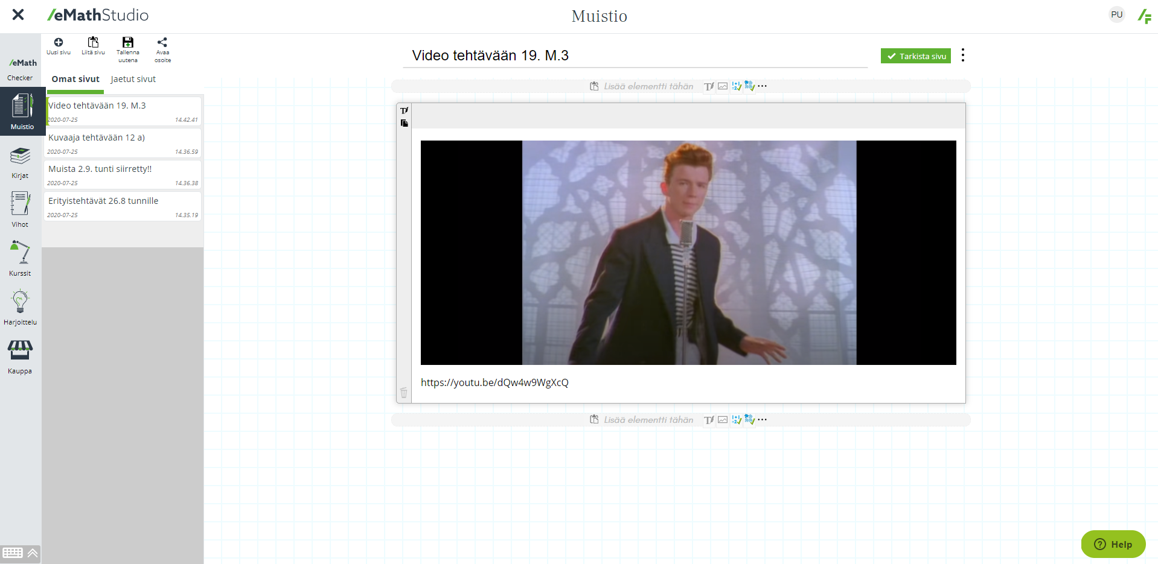This screenshot has height=564, width=1158.
Task: Add image element from top add bar
Action: 723,86
